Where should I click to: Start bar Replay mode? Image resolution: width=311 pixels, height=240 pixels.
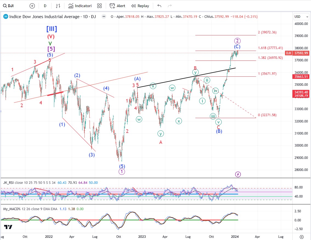(140, 6)
